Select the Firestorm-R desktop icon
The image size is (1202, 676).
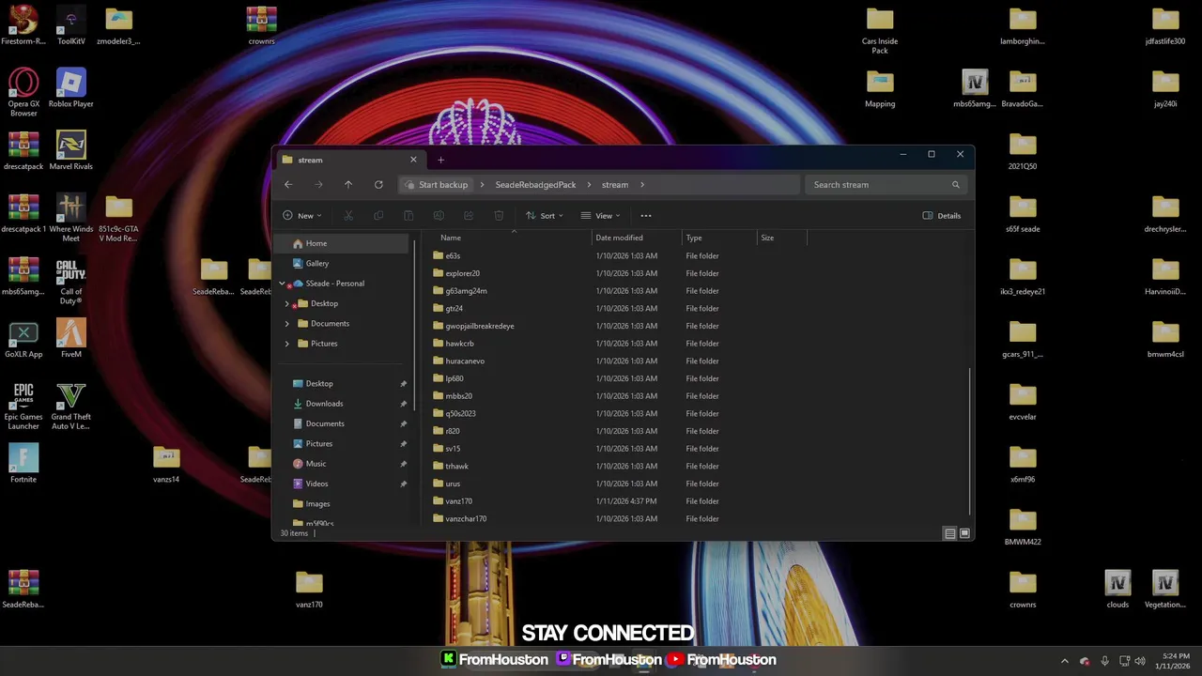click(23, 25)
